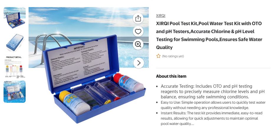Select the closed blue box thumbnail
This screenshot has height=127, width=276.
coord(15,43)
